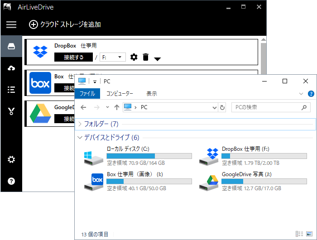Click the AirLiveDrive app icon in title bar
Image resolution: width=317 pixels, height=240 pixels.
pyautogui.click(x=7, y=7)
